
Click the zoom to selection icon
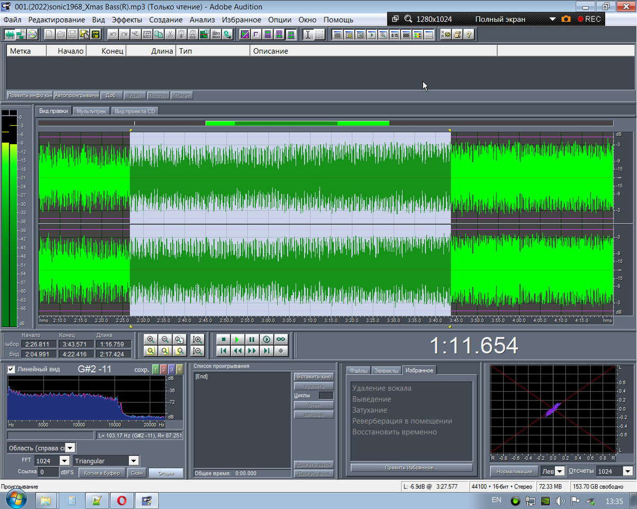(x=151, y=351)
